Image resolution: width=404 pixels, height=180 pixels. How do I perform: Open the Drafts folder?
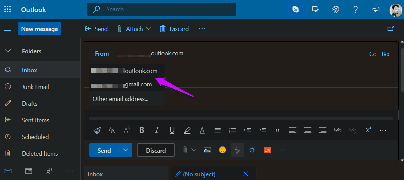[x=40, y=104]
